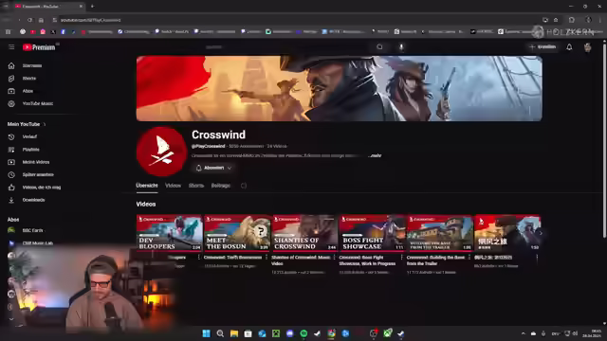Open taskbar clock and date
Image resolution: width=607 pixels, height=341 pixels.
[x=593, y=333]
